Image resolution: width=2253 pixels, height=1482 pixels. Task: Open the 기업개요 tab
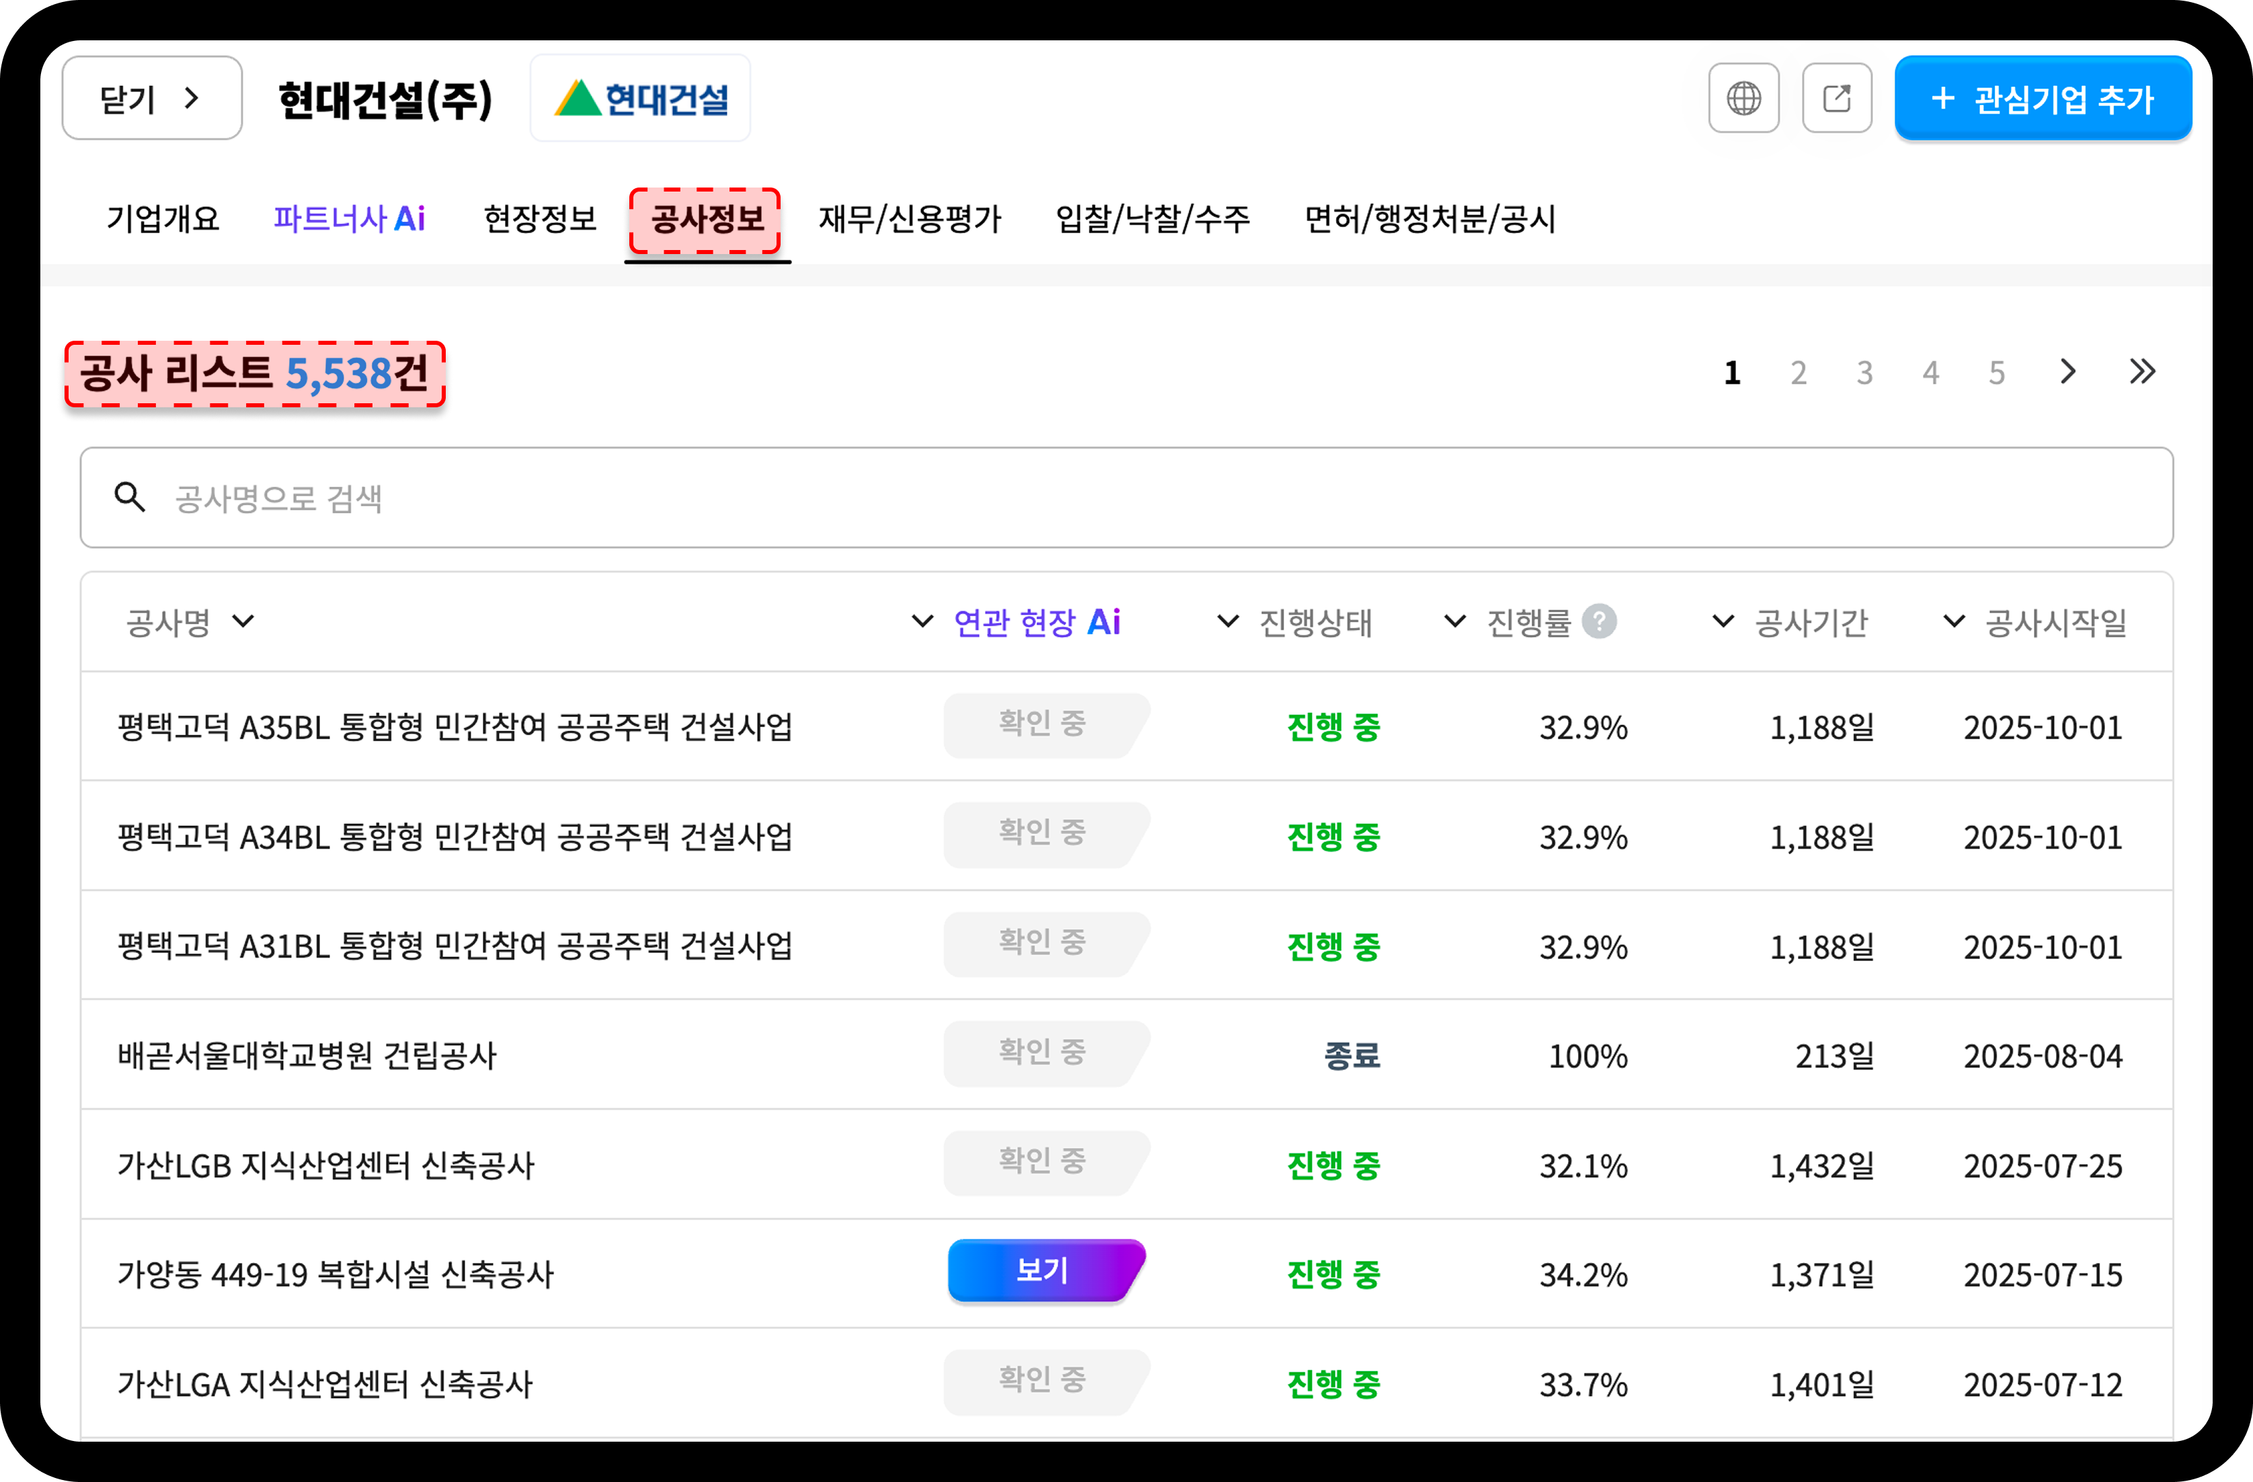coord(163,220)
